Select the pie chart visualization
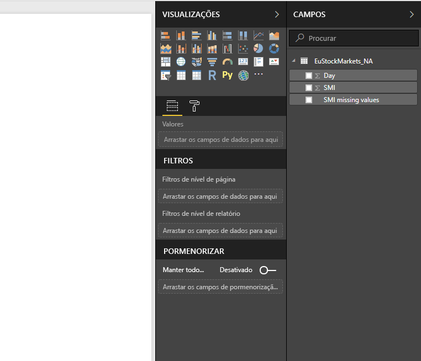 coord(259,49)
